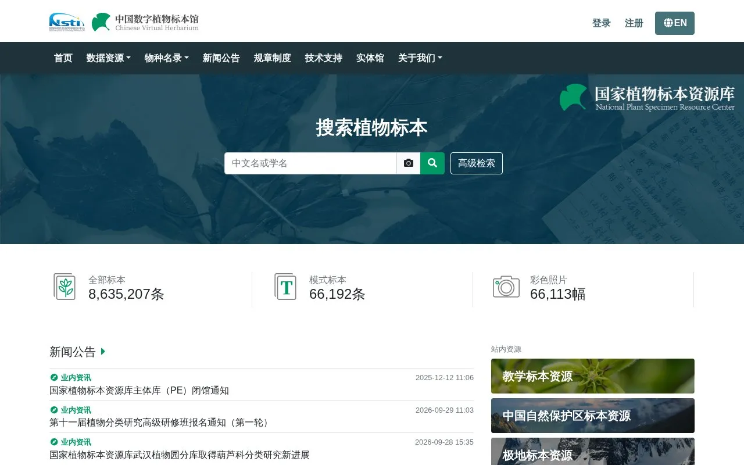
Task: Click the 66,192条 type specimens count
Action: click(337, 294)
